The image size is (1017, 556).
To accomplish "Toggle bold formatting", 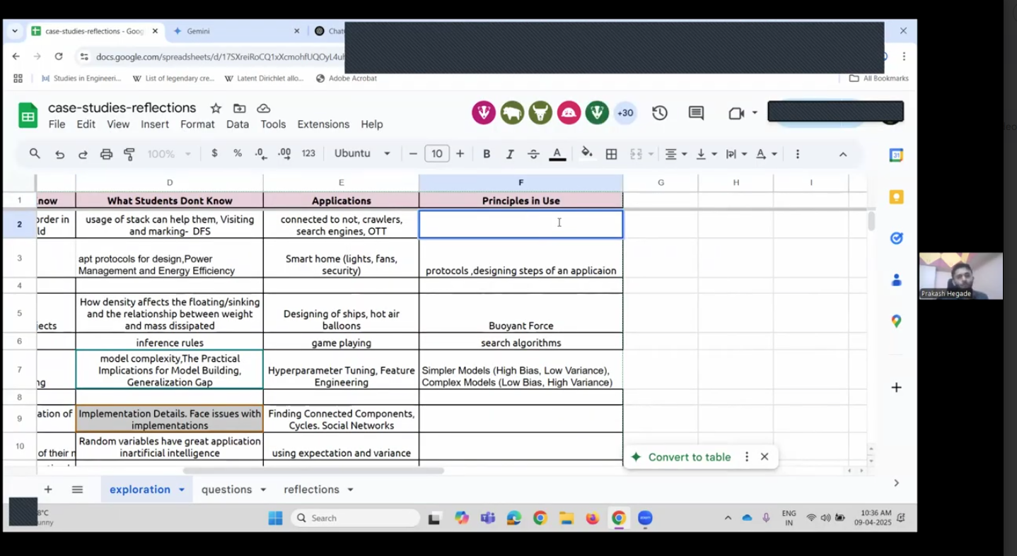I will [487, 154].
